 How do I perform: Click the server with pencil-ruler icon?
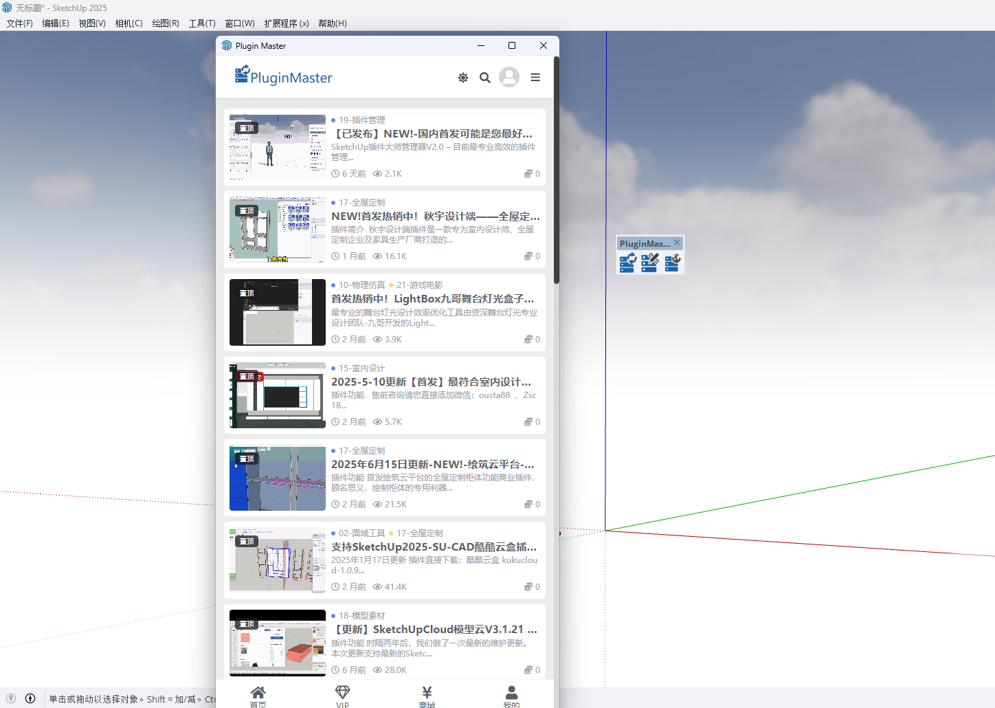tap(649, 263)
